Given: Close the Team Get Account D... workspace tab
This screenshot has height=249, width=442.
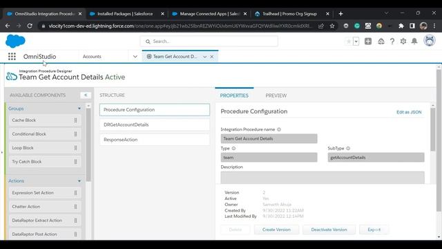Looking at the screenshot, I should pos(212,57).
